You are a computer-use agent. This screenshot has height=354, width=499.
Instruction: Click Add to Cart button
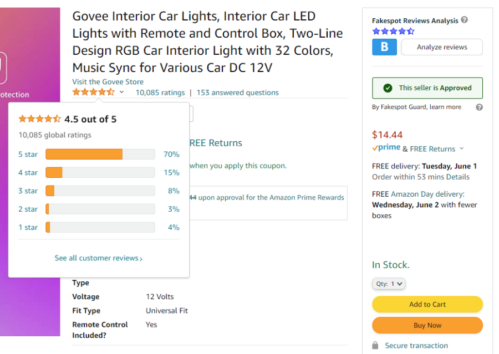pyautogui.click(x=427, y=304)
